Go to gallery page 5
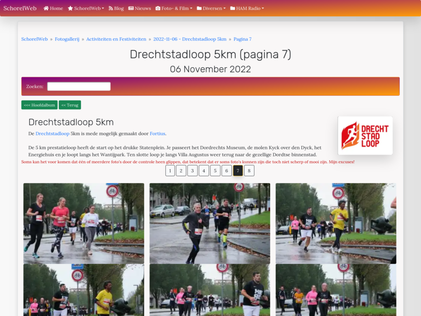Image resolution: width=421 pixels, height=316 pixels. pos(215,171)
